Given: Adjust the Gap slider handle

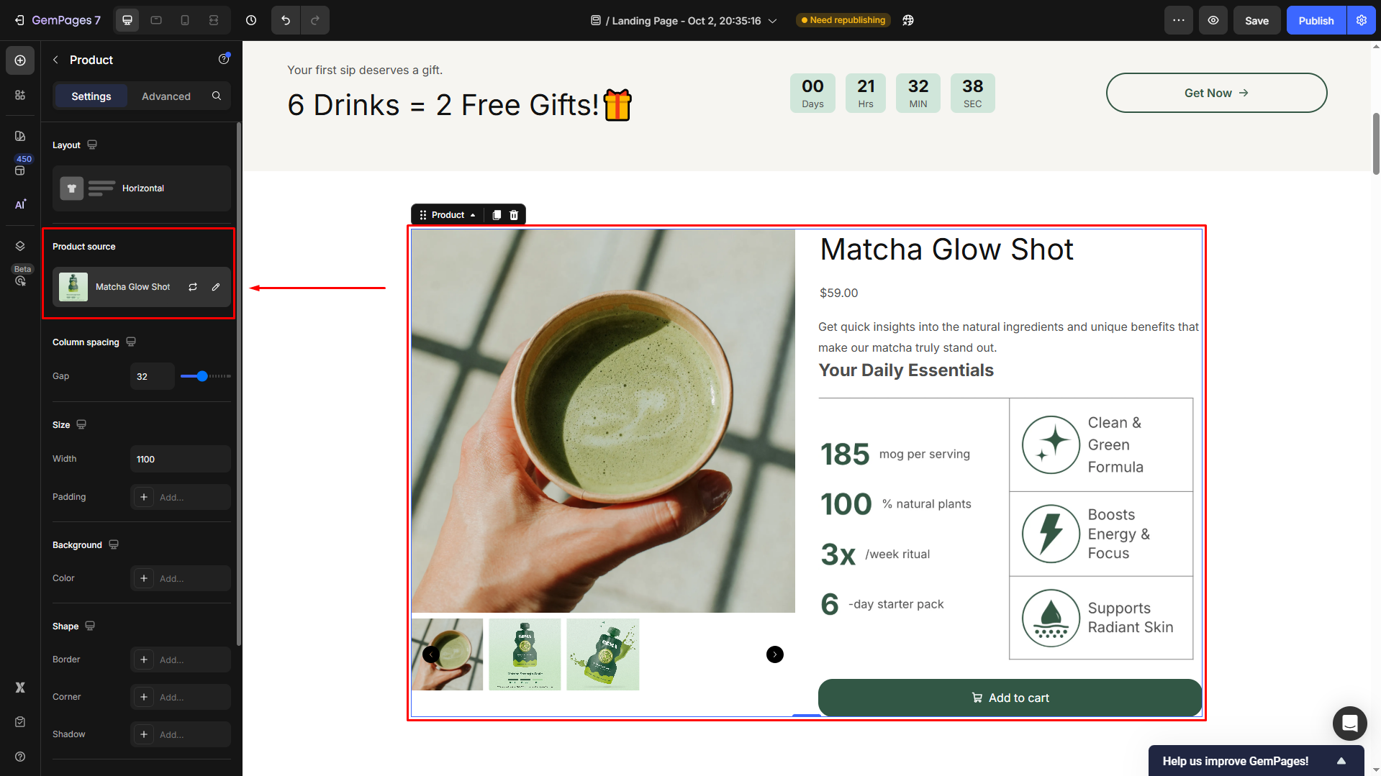Looking at the screenshot, I should tap(202, 376).
